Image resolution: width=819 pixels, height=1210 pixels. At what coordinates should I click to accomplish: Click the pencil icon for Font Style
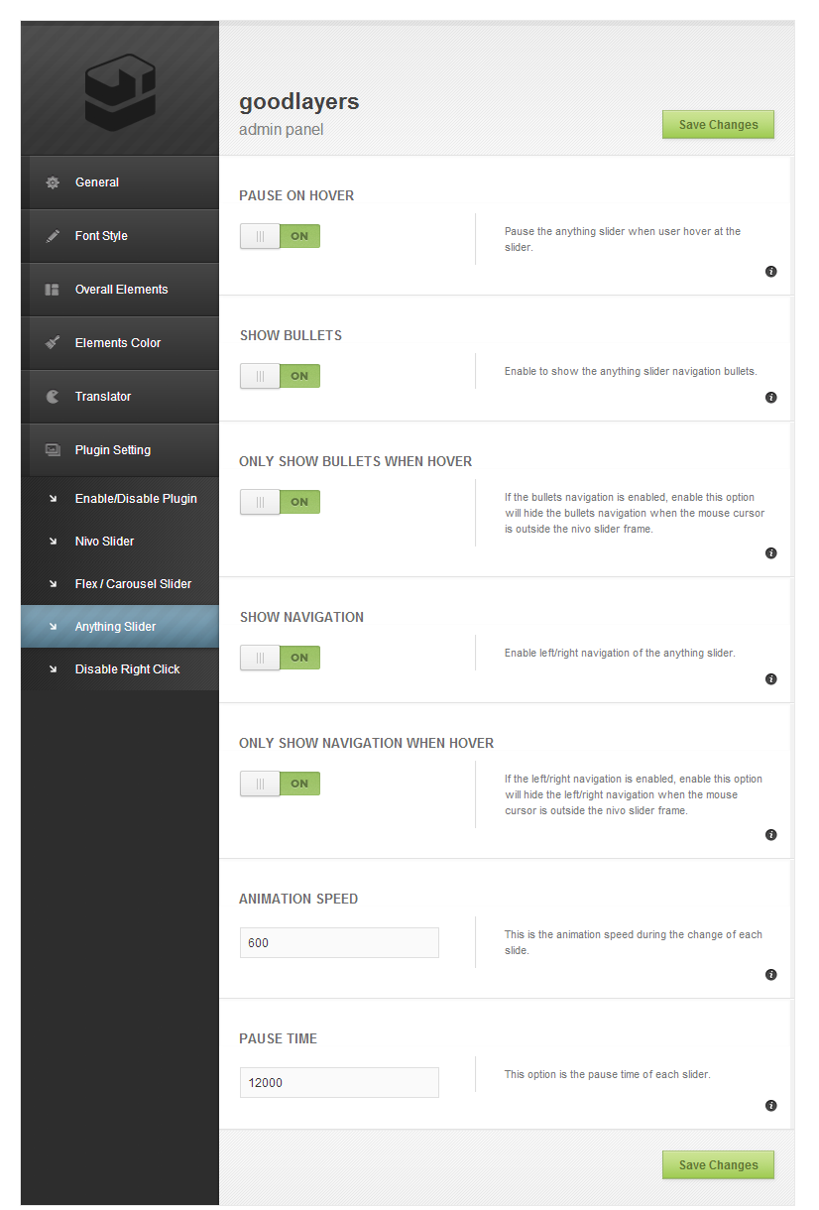click(x=53, y=236)
